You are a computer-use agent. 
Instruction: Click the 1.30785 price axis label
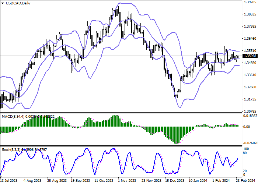click(250, 111)
